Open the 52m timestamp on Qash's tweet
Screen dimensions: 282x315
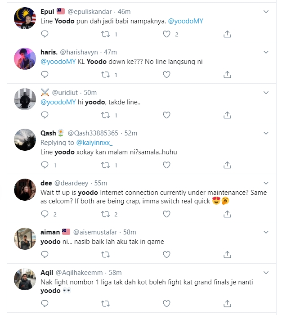(x=131, y=133)
